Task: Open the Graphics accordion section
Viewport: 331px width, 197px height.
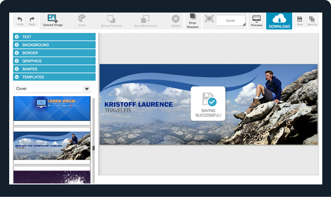Action: pyautogui.click(x=54, y=61)
